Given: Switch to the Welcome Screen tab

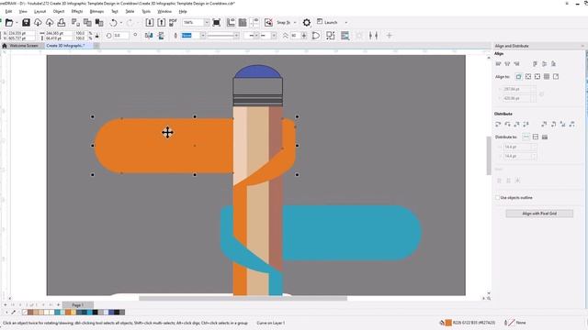Looking at the screenshot, I should pos(24,46).
